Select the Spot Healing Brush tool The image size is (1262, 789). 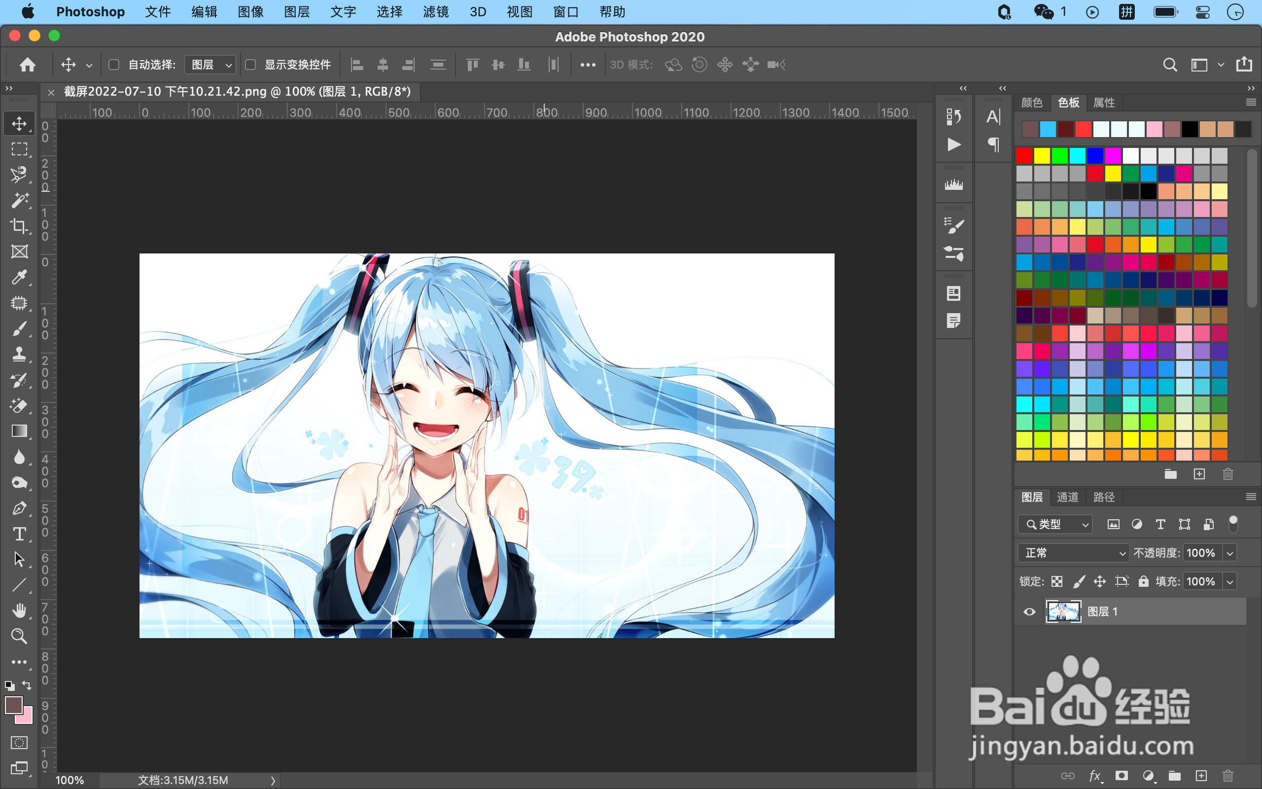[19, 303]
